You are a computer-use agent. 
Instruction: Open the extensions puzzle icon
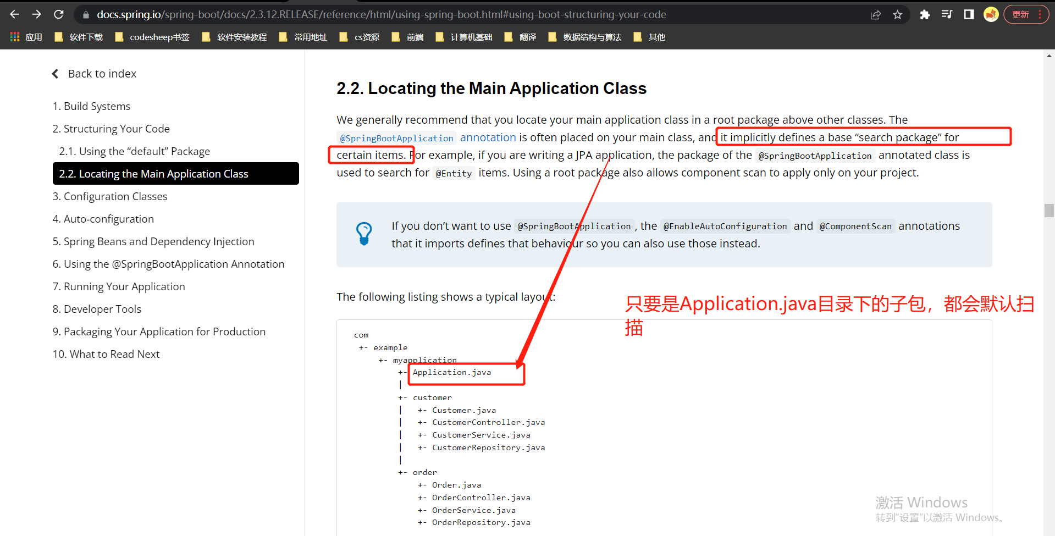tap(925, 15)
